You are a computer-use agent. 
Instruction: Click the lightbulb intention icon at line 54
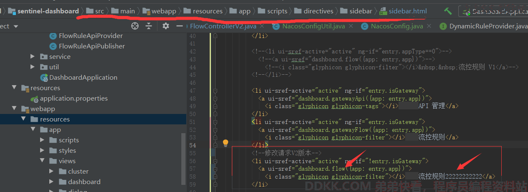(x=226, y=143)
